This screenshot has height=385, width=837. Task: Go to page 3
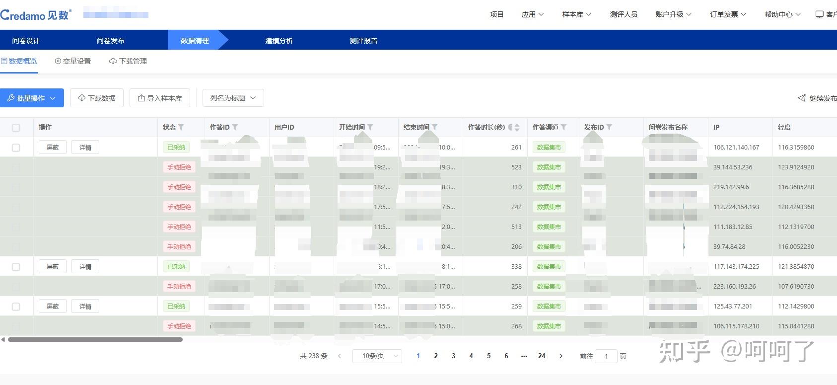point(453,356)
